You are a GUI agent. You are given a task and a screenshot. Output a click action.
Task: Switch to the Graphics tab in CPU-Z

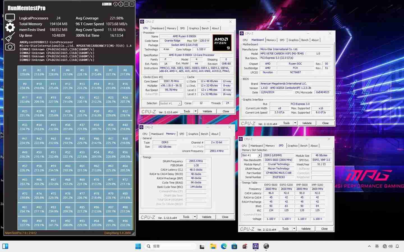194,28
